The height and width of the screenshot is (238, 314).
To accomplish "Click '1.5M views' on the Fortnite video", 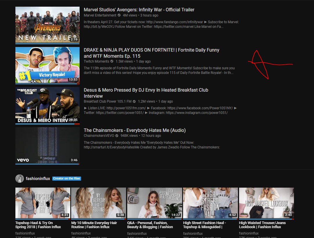I will click(x=124, y=61).
